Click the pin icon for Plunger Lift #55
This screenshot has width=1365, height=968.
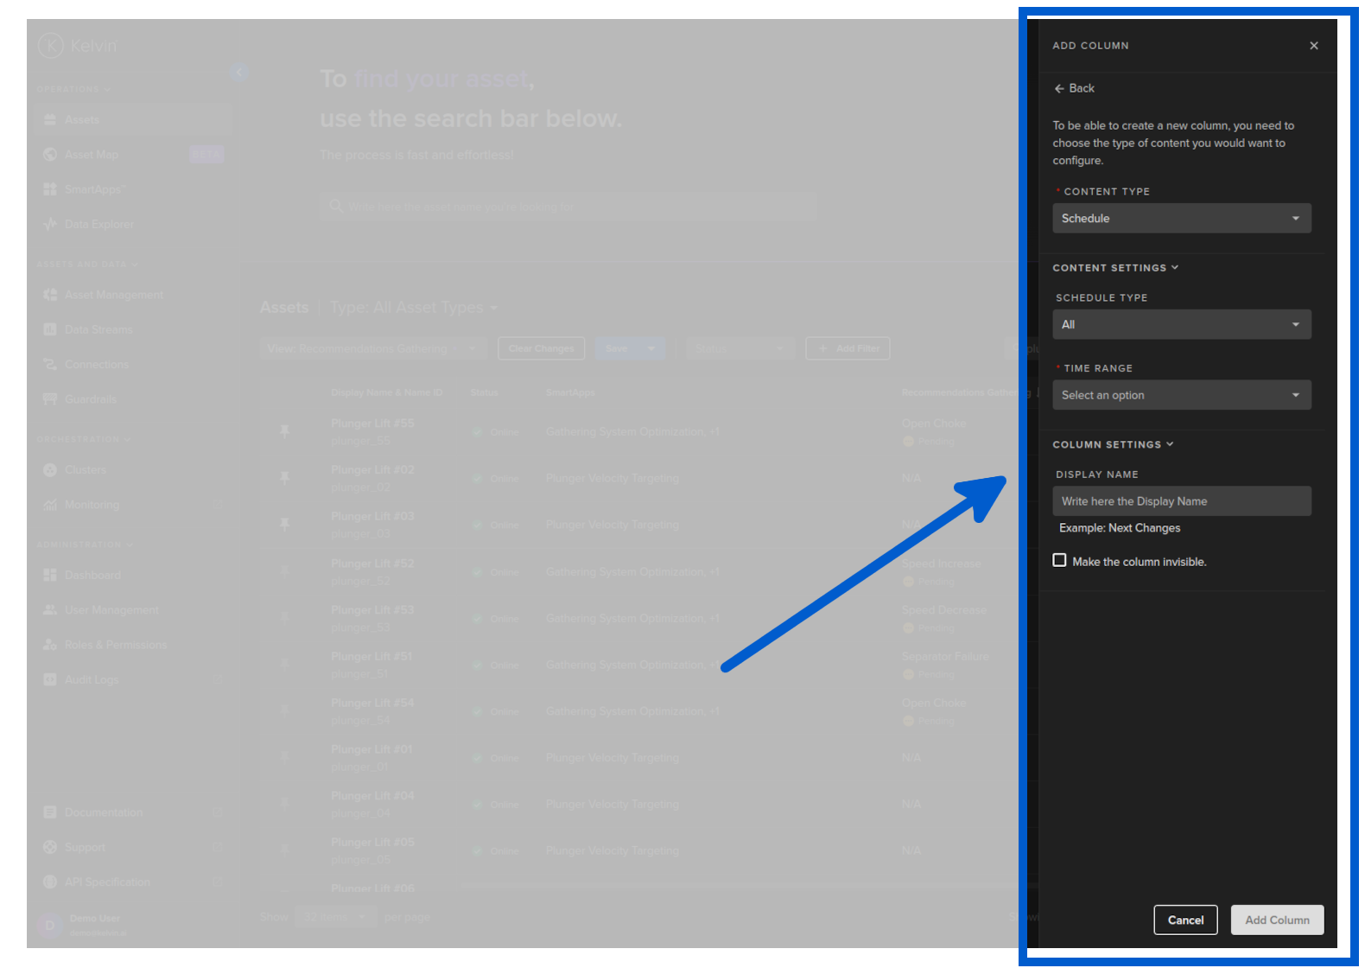pyautogui.click(x=285, y=430)
